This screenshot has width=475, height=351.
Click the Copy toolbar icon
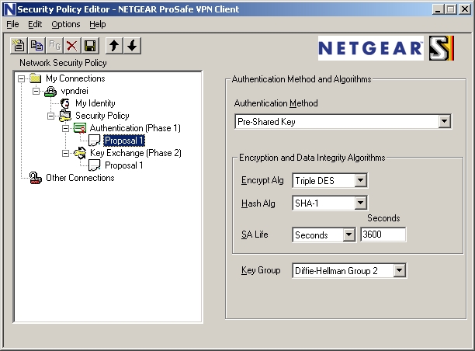click(36, 46)
